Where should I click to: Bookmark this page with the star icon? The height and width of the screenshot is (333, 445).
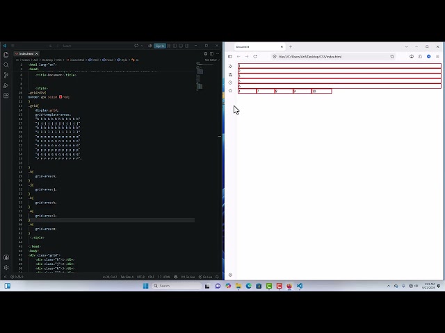(x=392, y=56)
